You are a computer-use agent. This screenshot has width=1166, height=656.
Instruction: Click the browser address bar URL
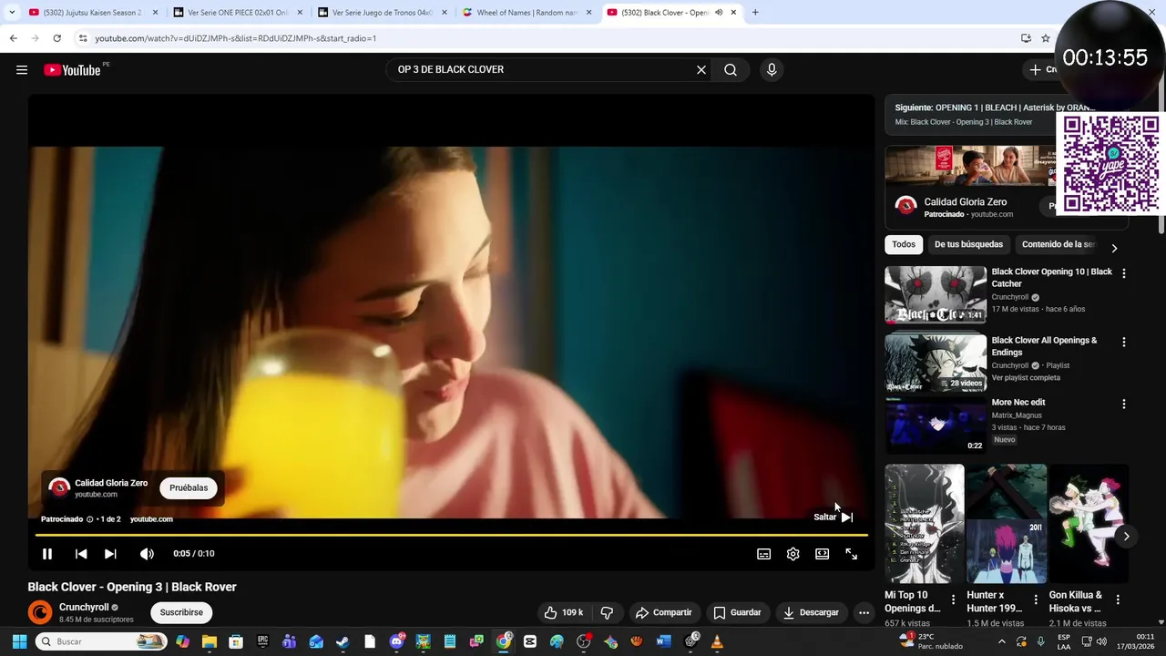(235, 38)
